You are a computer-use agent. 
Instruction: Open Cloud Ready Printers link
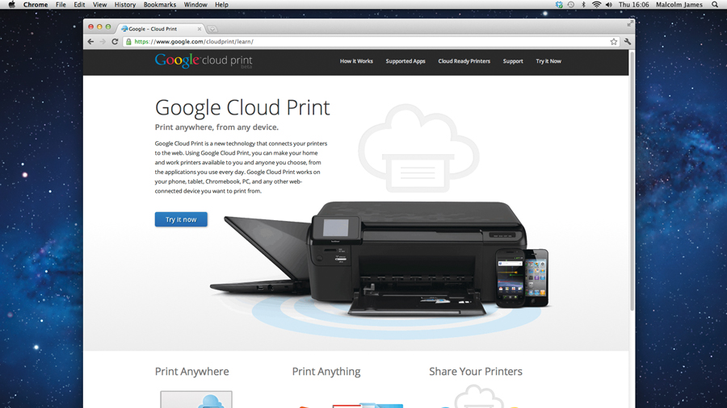(x=464, y=61)
